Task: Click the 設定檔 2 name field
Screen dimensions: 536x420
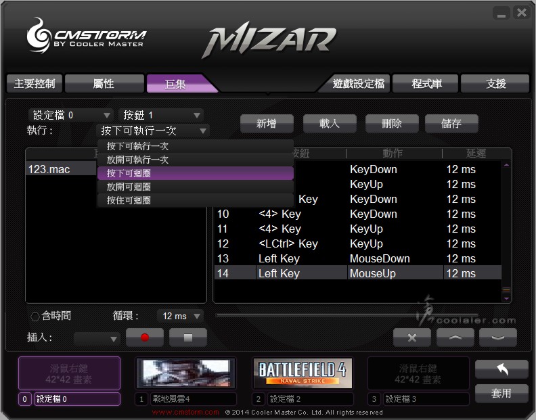Action: tap(311, 399)
